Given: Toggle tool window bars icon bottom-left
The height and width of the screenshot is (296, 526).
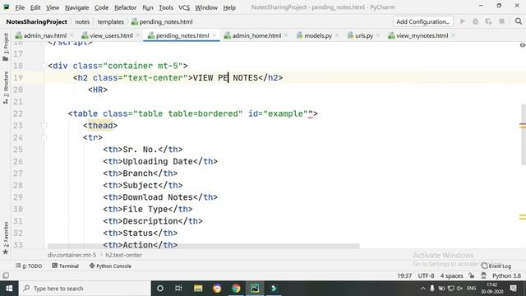Looking at the screenshot, I should click(x=6, y=275).
